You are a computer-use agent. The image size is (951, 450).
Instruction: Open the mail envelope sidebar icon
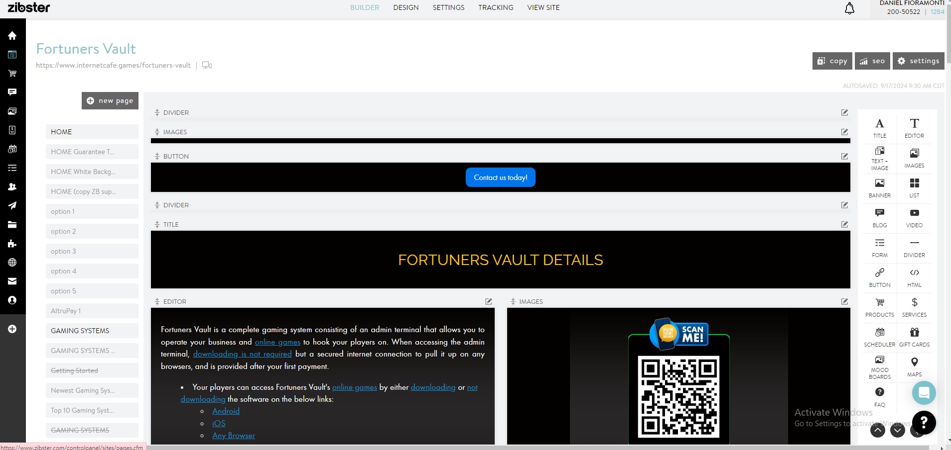click(12, 281)
